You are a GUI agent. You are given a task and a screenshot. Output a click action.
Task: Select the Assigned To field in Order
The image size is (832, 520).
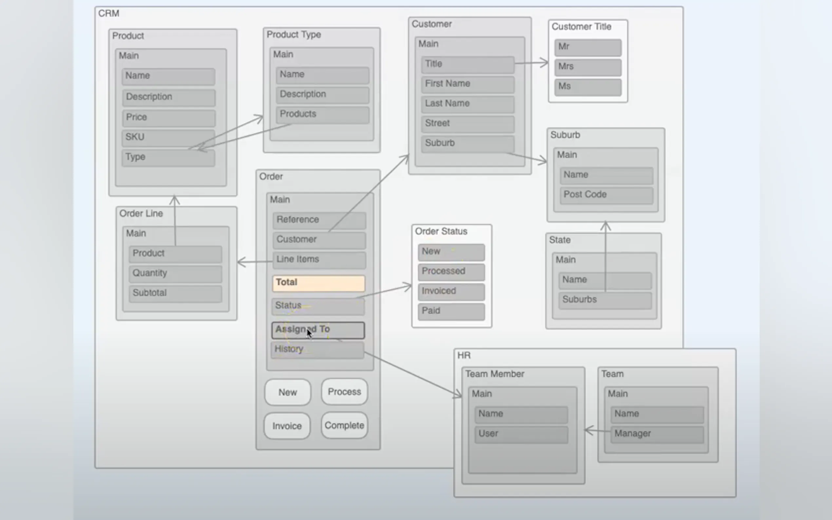click(x=318, y=330)
